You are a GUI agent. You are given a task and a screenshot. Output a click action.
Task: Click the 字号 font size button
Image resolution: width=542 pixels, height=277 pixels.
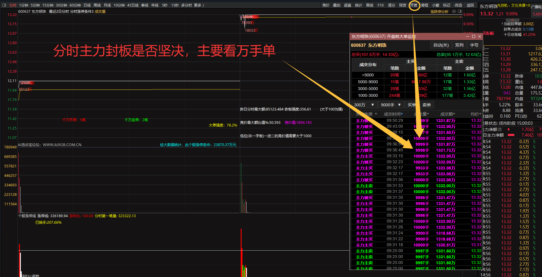pos(474,45)
